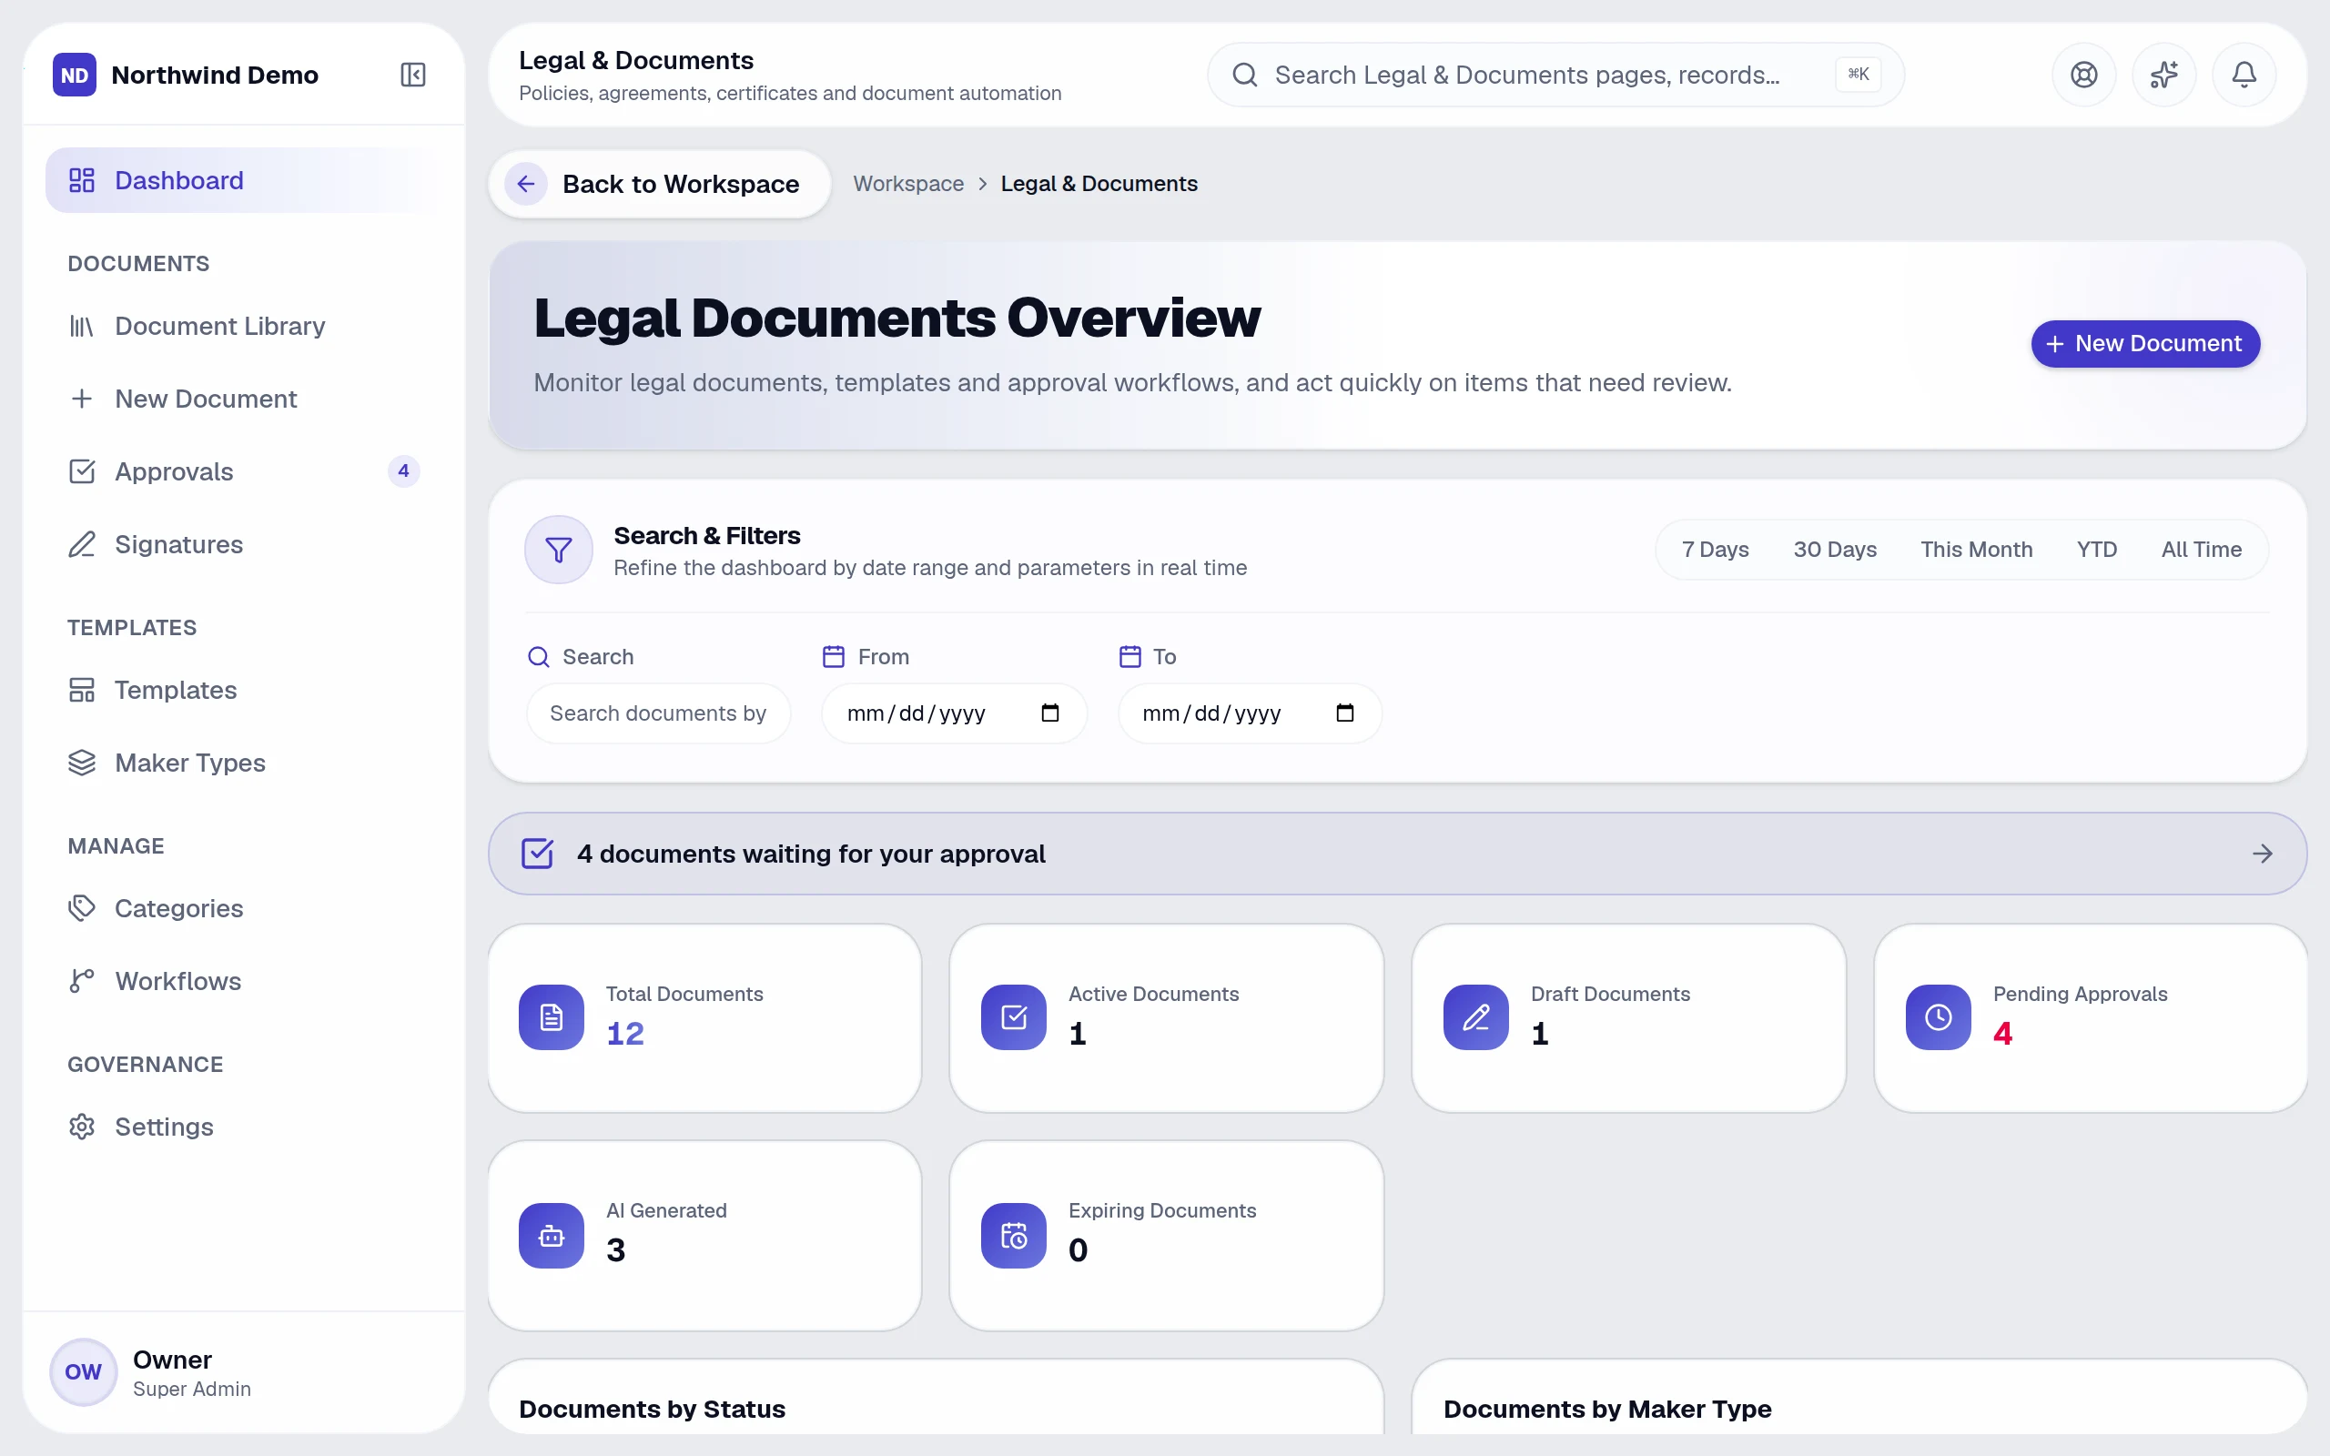Click the Pending Approvals clock icon
This screenshot has width=2330, height=1456.
pyautogui.click(x=1938, y=1016)
